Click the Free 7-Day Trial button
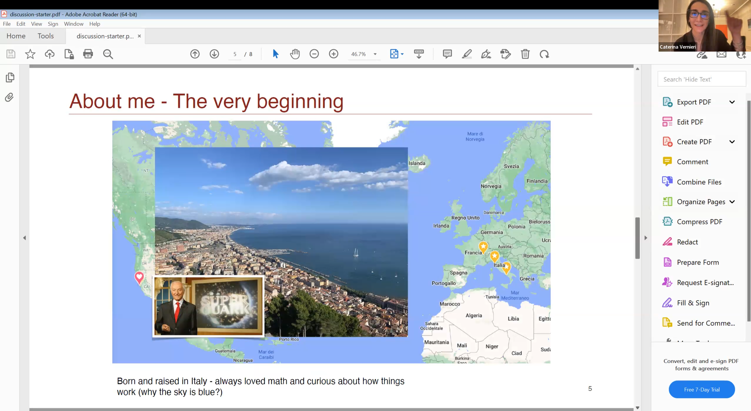The height and width of the screenshot is (411, 751). point(701,389)
